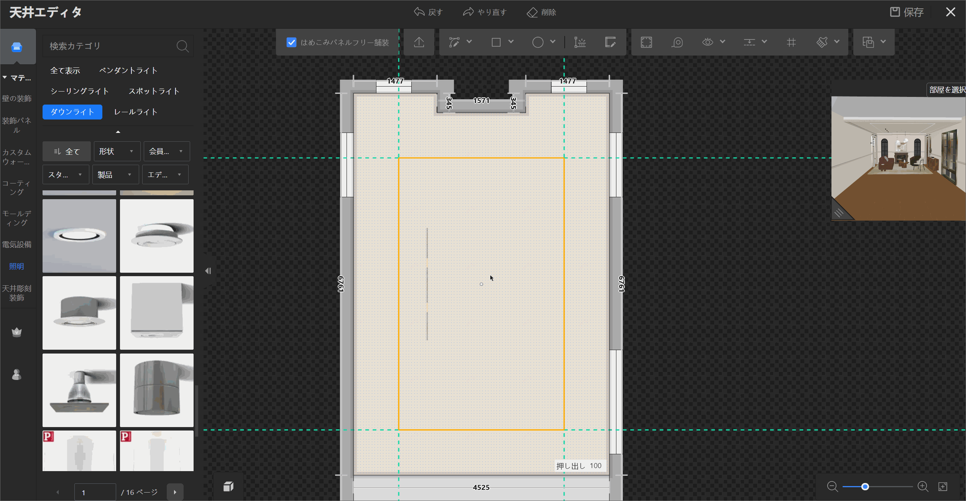Select スポットライト category
The image size is (966, 501).
[x=154, y=91]
